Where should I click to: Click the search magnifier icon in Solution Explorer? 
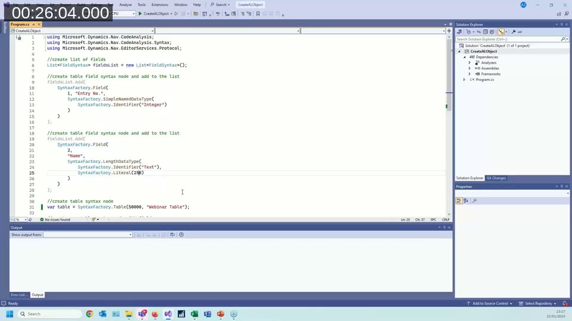(563, 39)
